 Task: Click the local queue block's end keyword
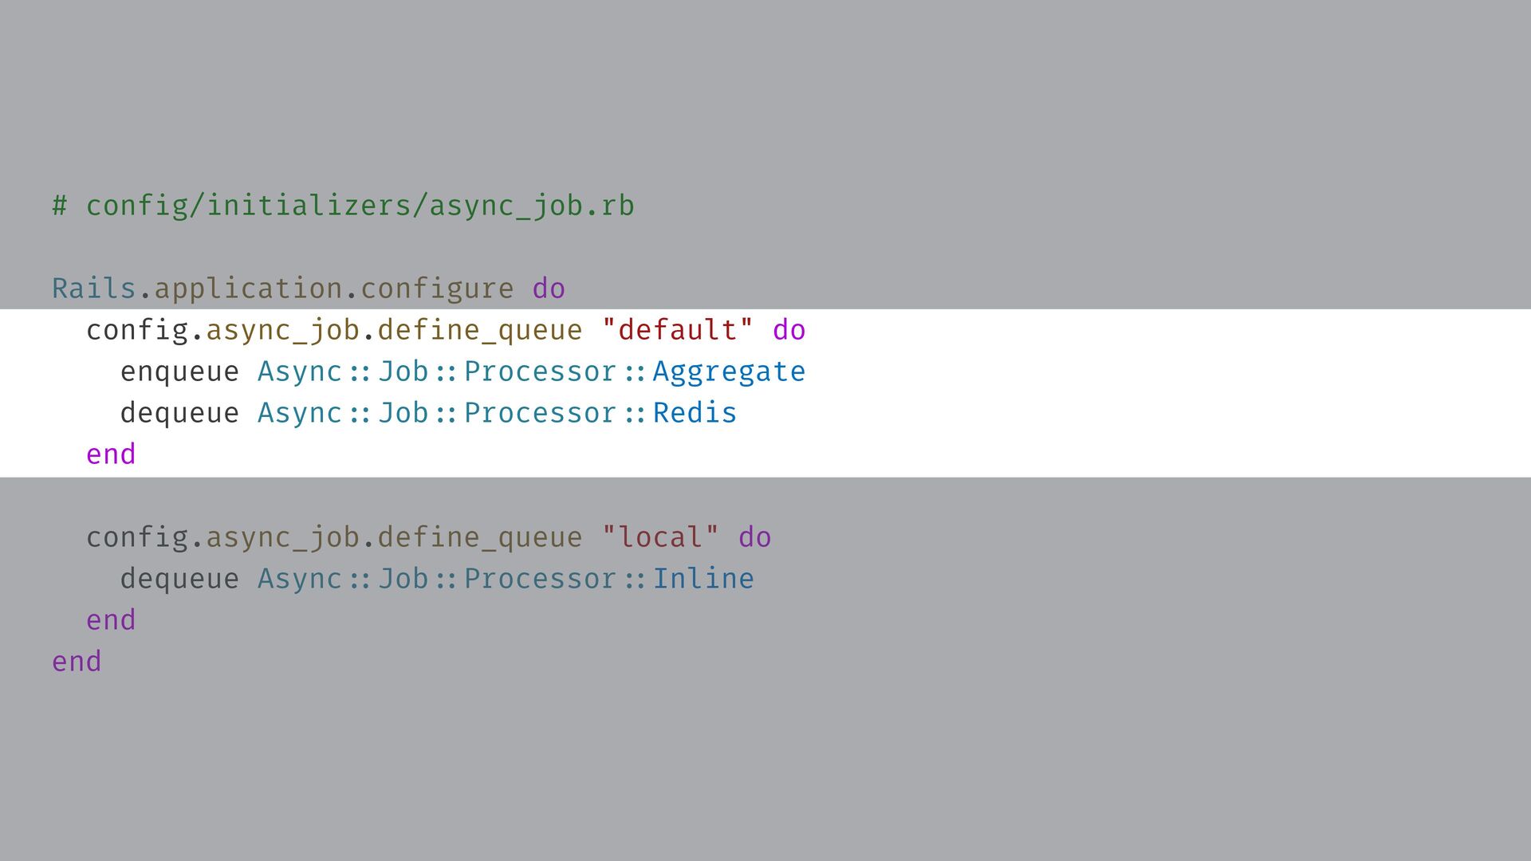coord(111,620)
